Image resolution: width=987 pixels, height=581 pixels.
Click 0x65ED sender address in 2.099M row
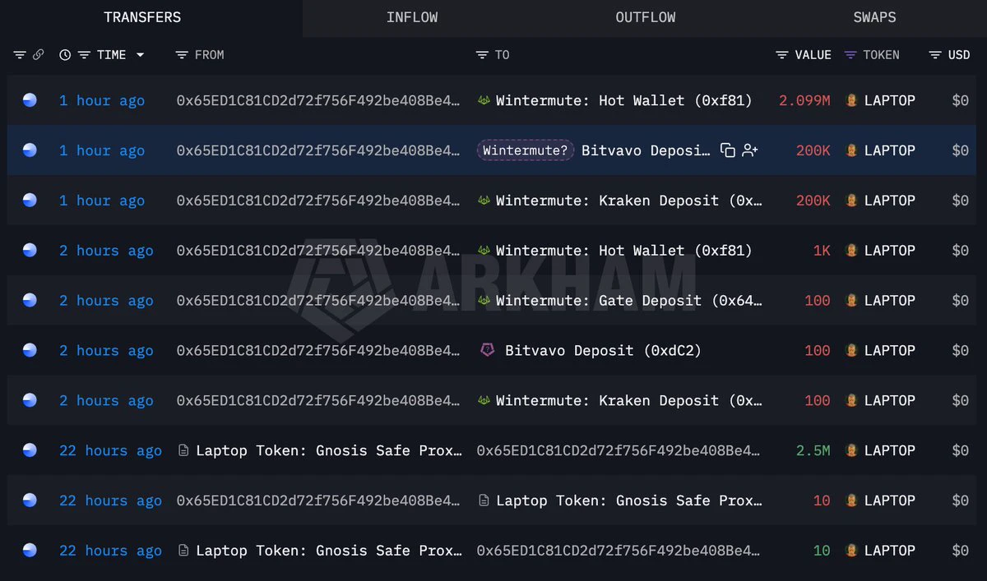(x=318, y=100)
